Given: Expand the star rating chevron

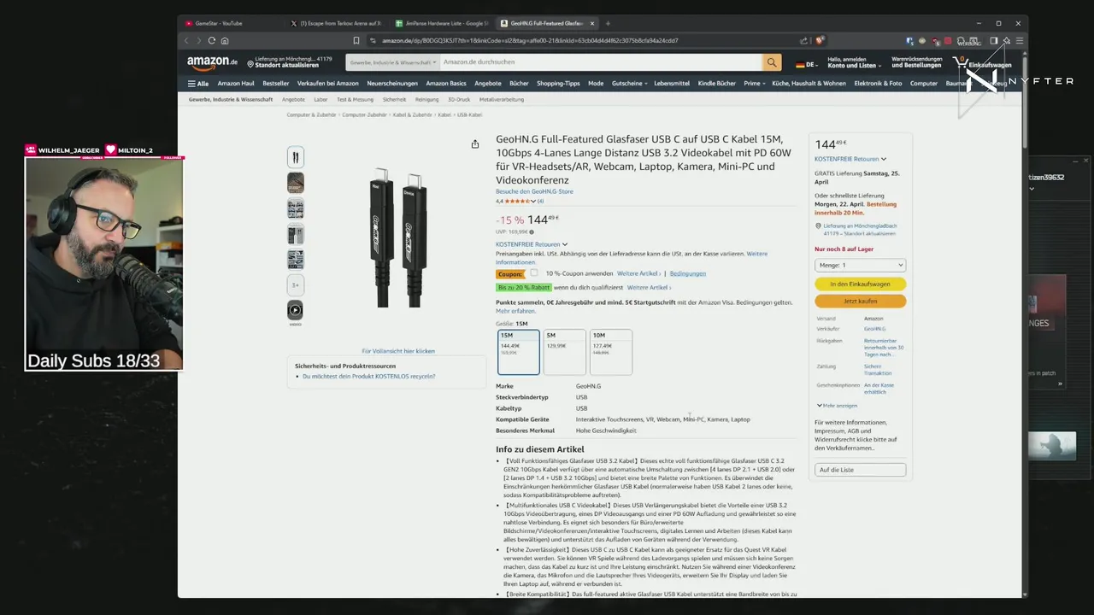Looking at the screenshot, I should [x=533, y=202].
